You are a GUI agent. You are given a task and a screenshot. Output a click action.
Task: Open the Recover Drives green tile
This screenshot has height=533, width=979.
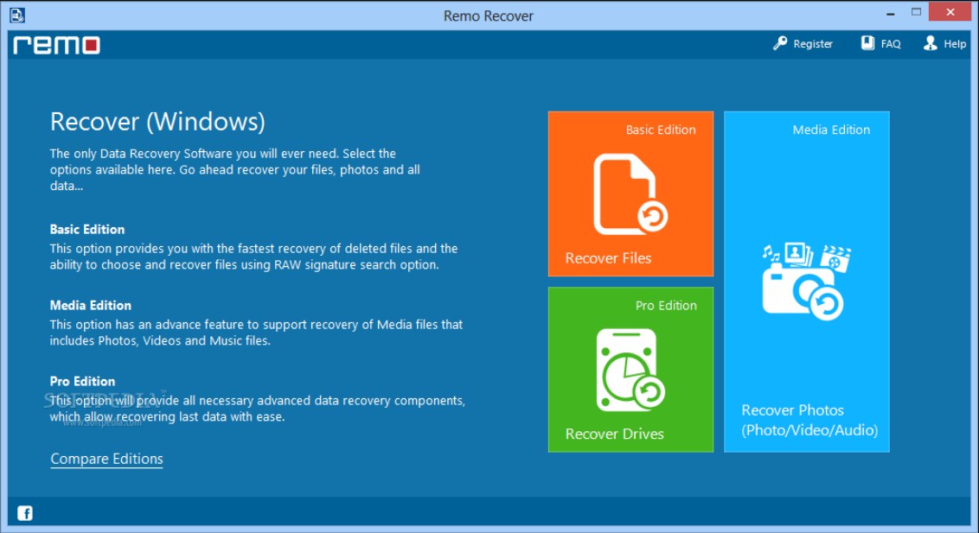click(x=630, y=370)
